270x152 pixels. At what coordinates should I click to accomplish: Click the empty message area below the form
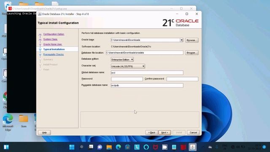(140, 119)
